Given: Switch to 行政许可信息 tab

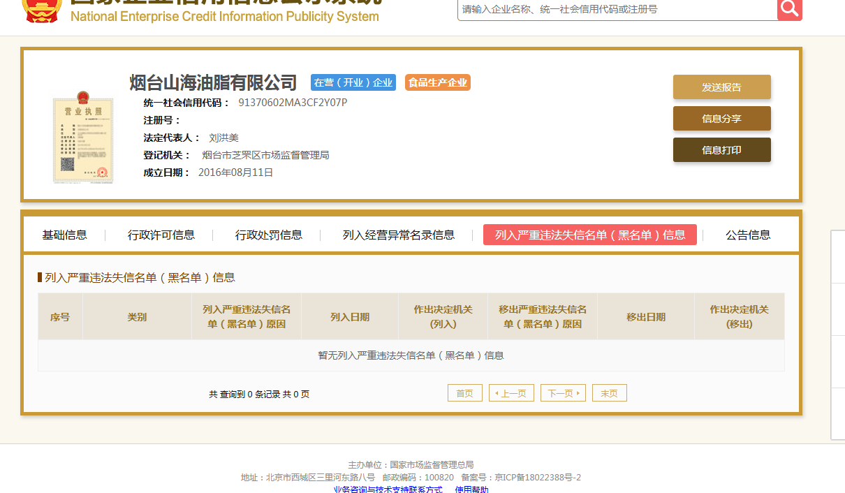Looking at the screenshot, I should point(161,235).
